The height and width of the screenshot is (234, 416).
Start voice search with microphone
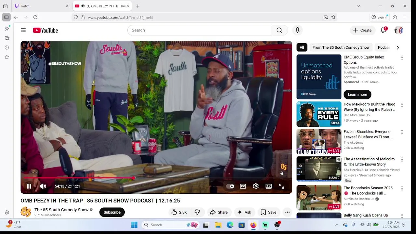[297, 30]
